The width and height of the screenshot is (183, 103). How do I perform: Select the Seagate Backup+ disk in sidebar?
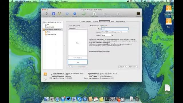pos(53,29)
